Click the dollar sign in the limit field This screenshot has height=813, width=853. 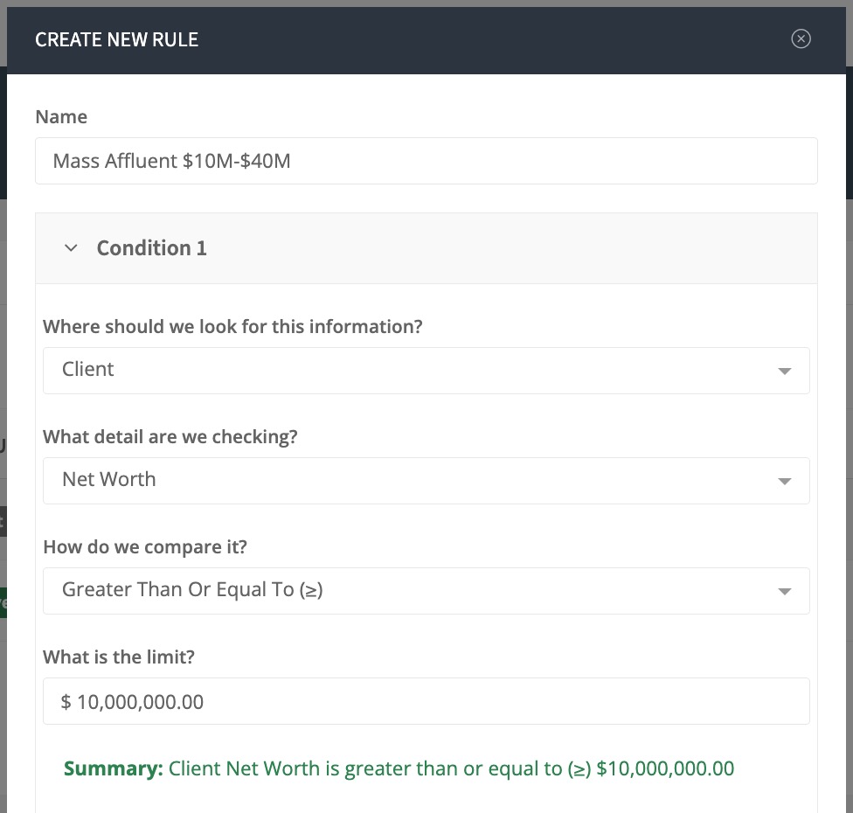point(66,702)
